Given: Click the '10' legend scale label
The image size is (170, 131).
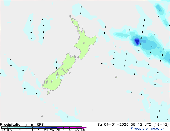Looking at the screenshot, I should [x=34, y=130].
